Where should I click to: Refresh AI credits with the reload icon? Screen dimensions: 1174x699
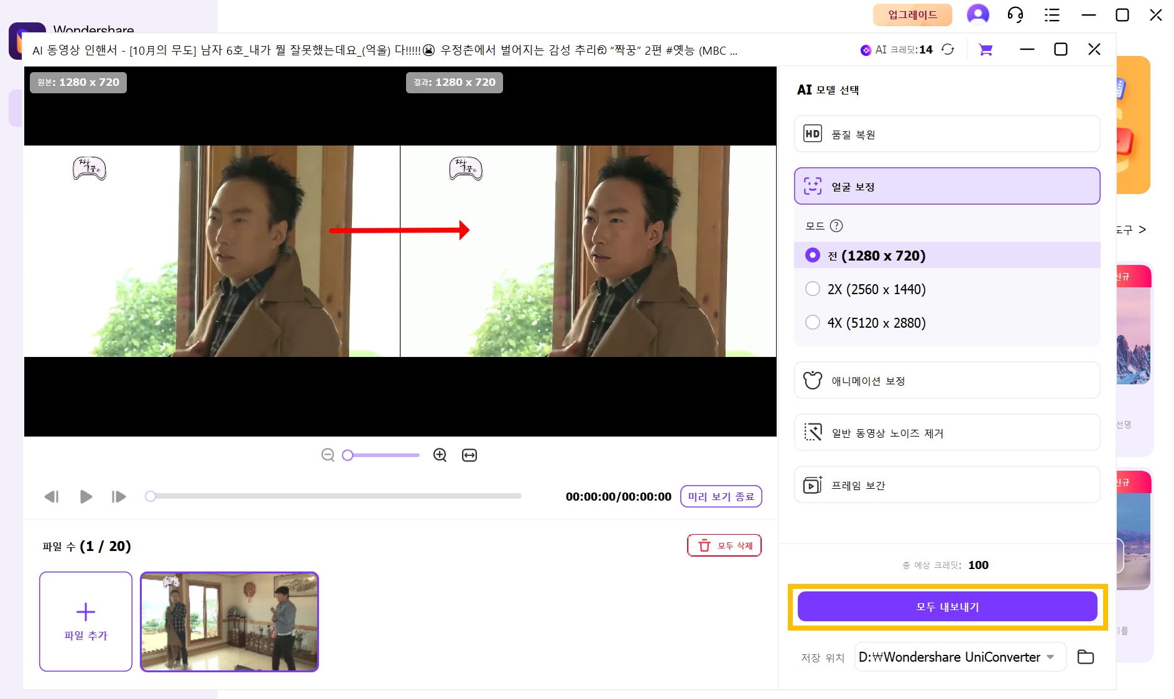pos(948,50)
